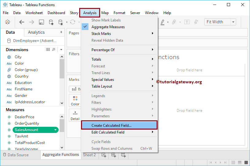This screenshot has height=166, width=250.
Task: Open the Group Members dropdown arrow
Action: (180, 22)
